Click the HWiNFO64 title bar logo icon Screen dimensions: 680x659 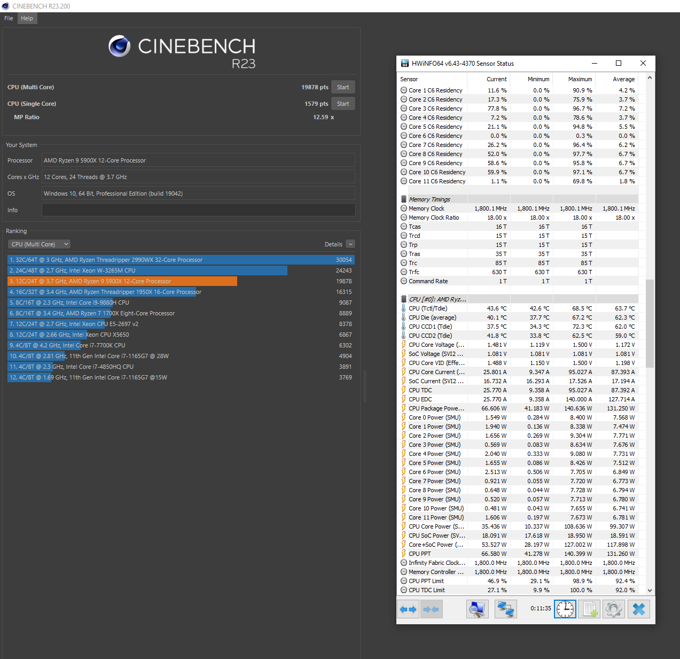(404, 63)
